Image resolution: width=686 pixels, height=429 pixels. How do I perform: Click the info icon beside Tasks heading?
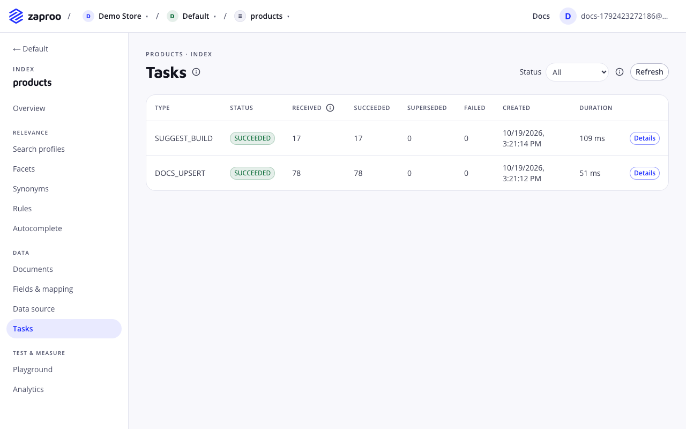[x=196, y=72]
